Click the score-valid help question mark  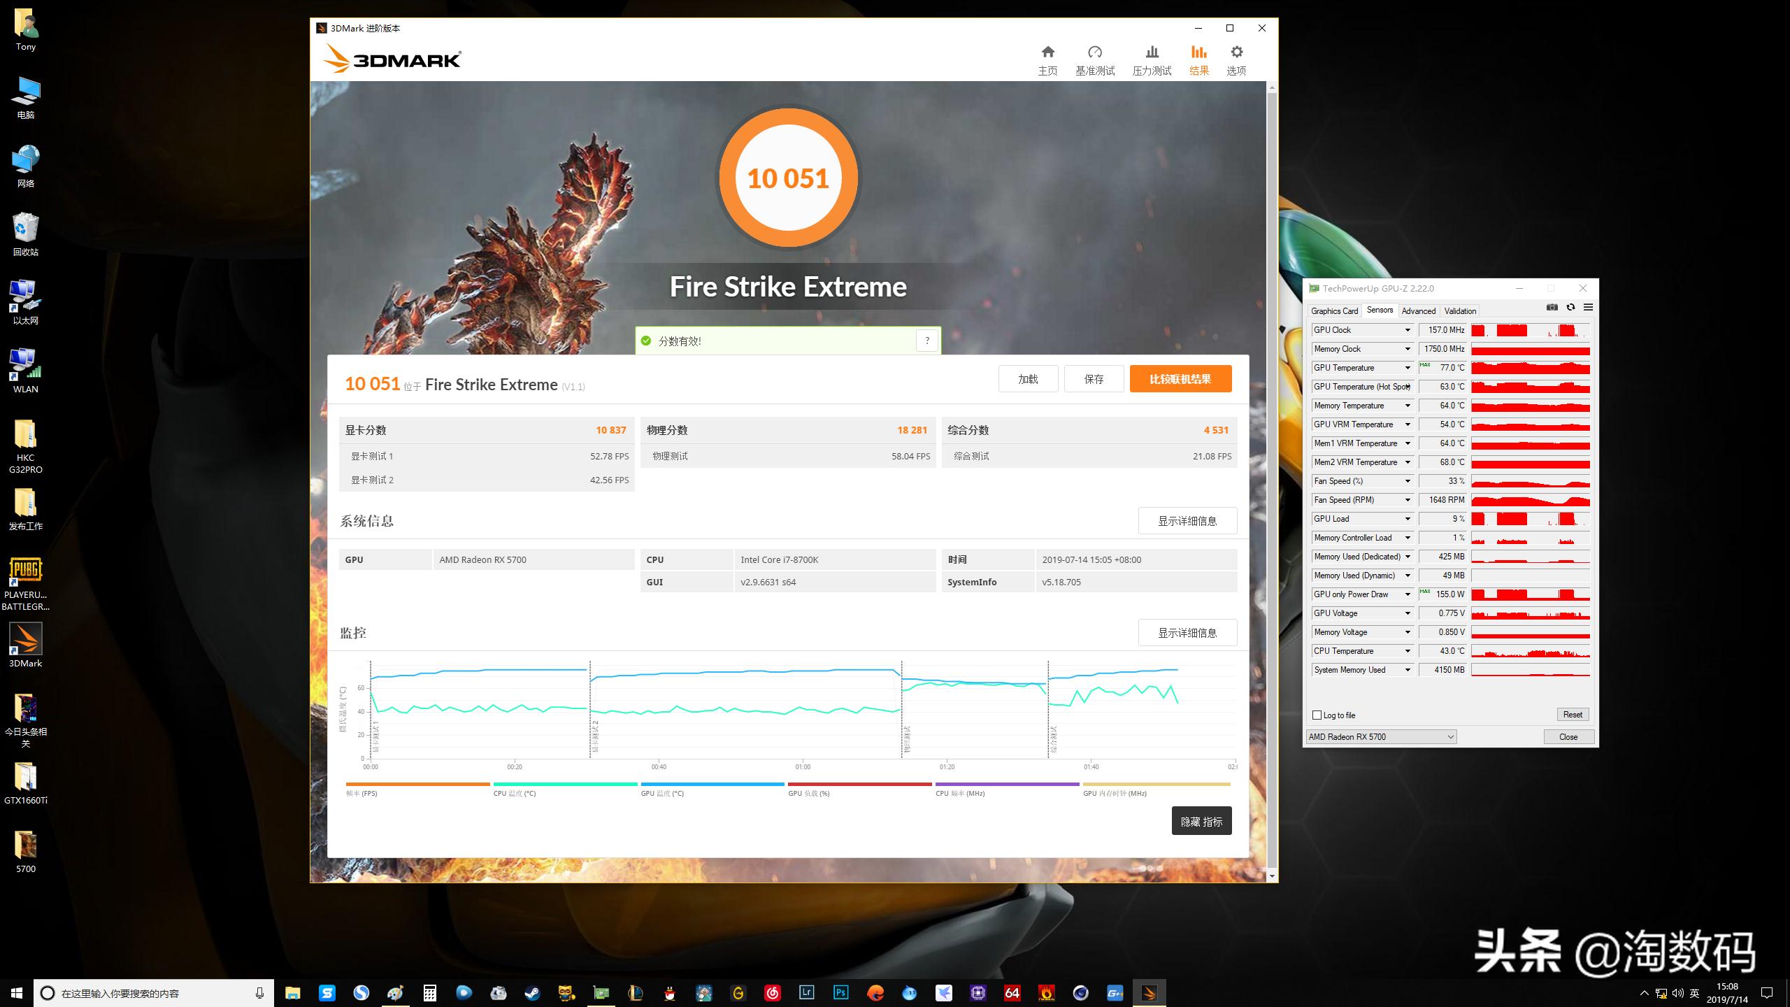[x=927, y=341]
